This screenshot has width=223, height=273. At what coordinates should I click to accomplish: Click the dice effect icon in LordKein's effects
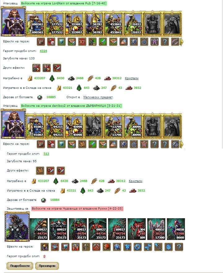51,42
